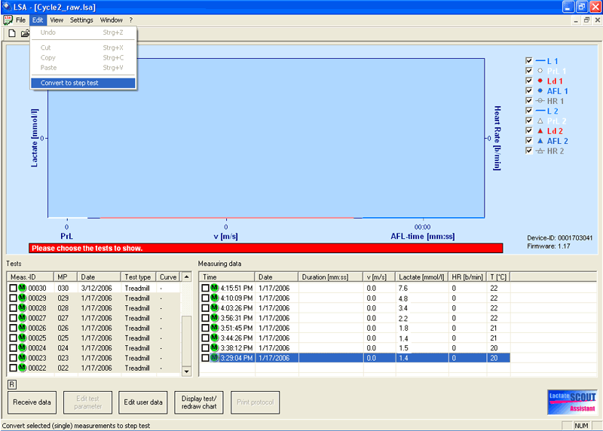Open the View menu
Viewport: 603px width, 431px height.
click(x=57, y=20)
